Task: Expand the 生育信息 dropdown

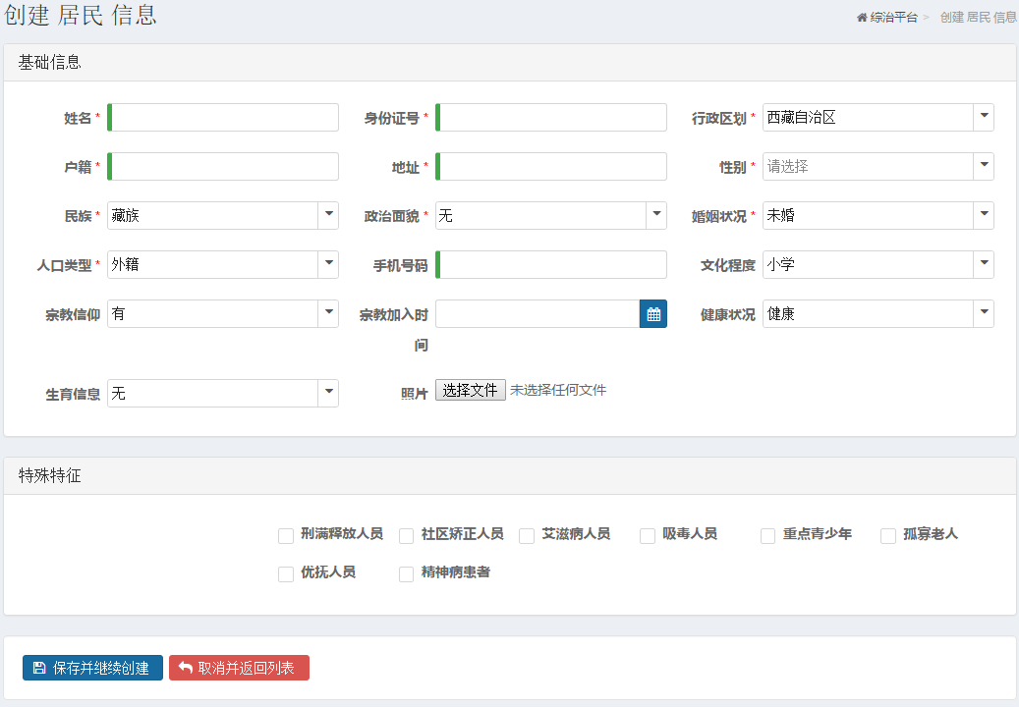Action: [223, 394]
